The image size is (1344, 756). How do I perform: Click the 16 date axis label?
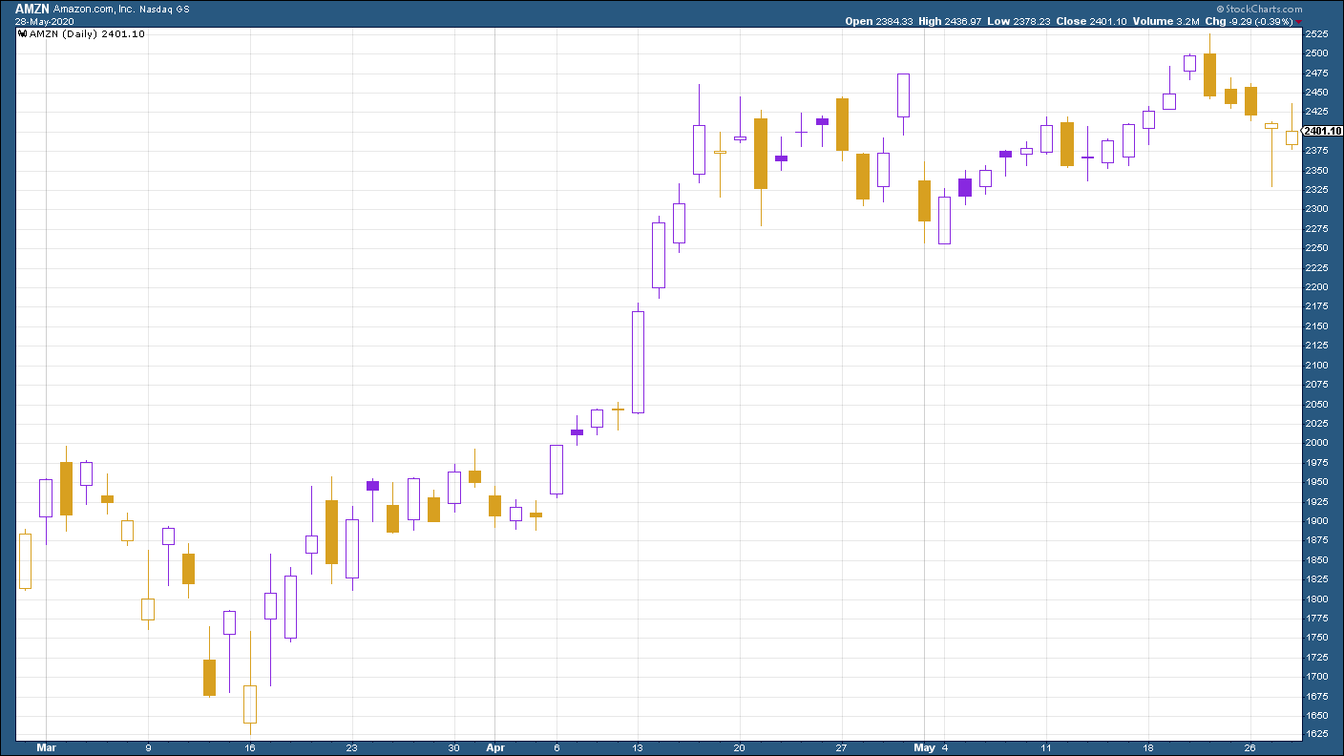[250, 748]
